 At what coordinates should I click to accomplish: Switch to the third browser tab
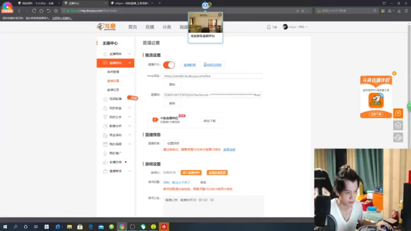133,3
